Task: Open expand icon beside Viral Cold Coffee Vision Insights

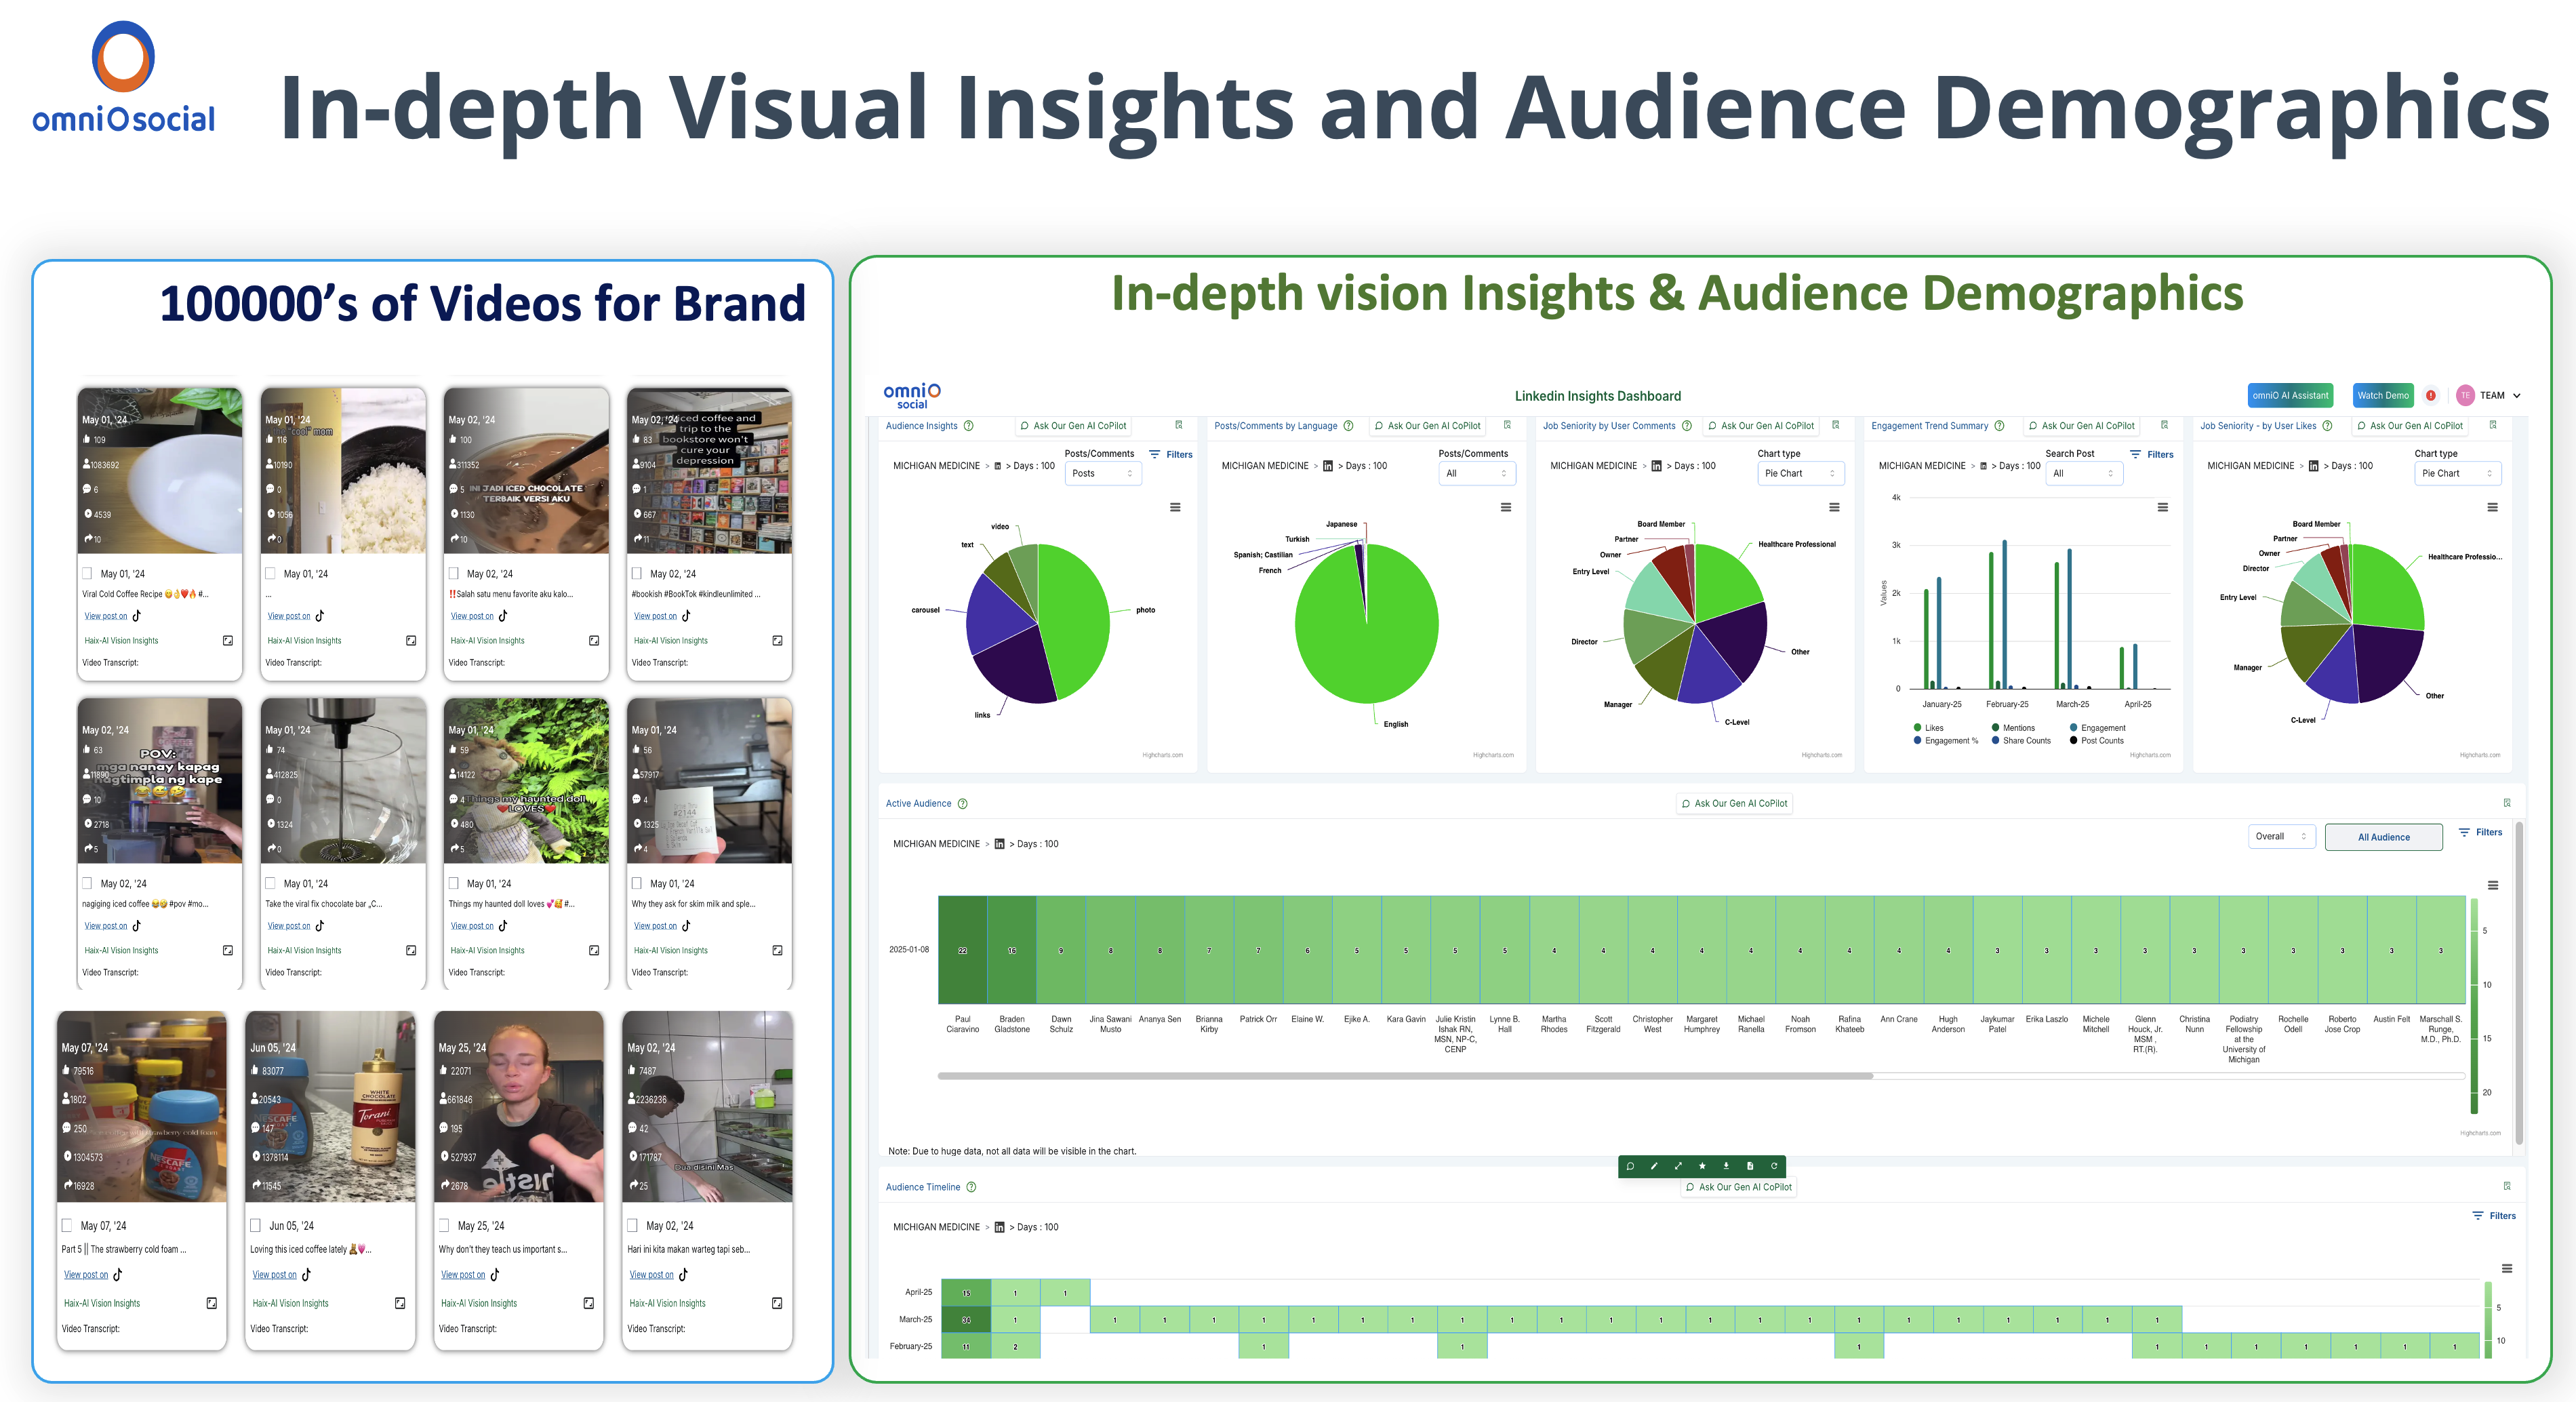Action: 228,641
